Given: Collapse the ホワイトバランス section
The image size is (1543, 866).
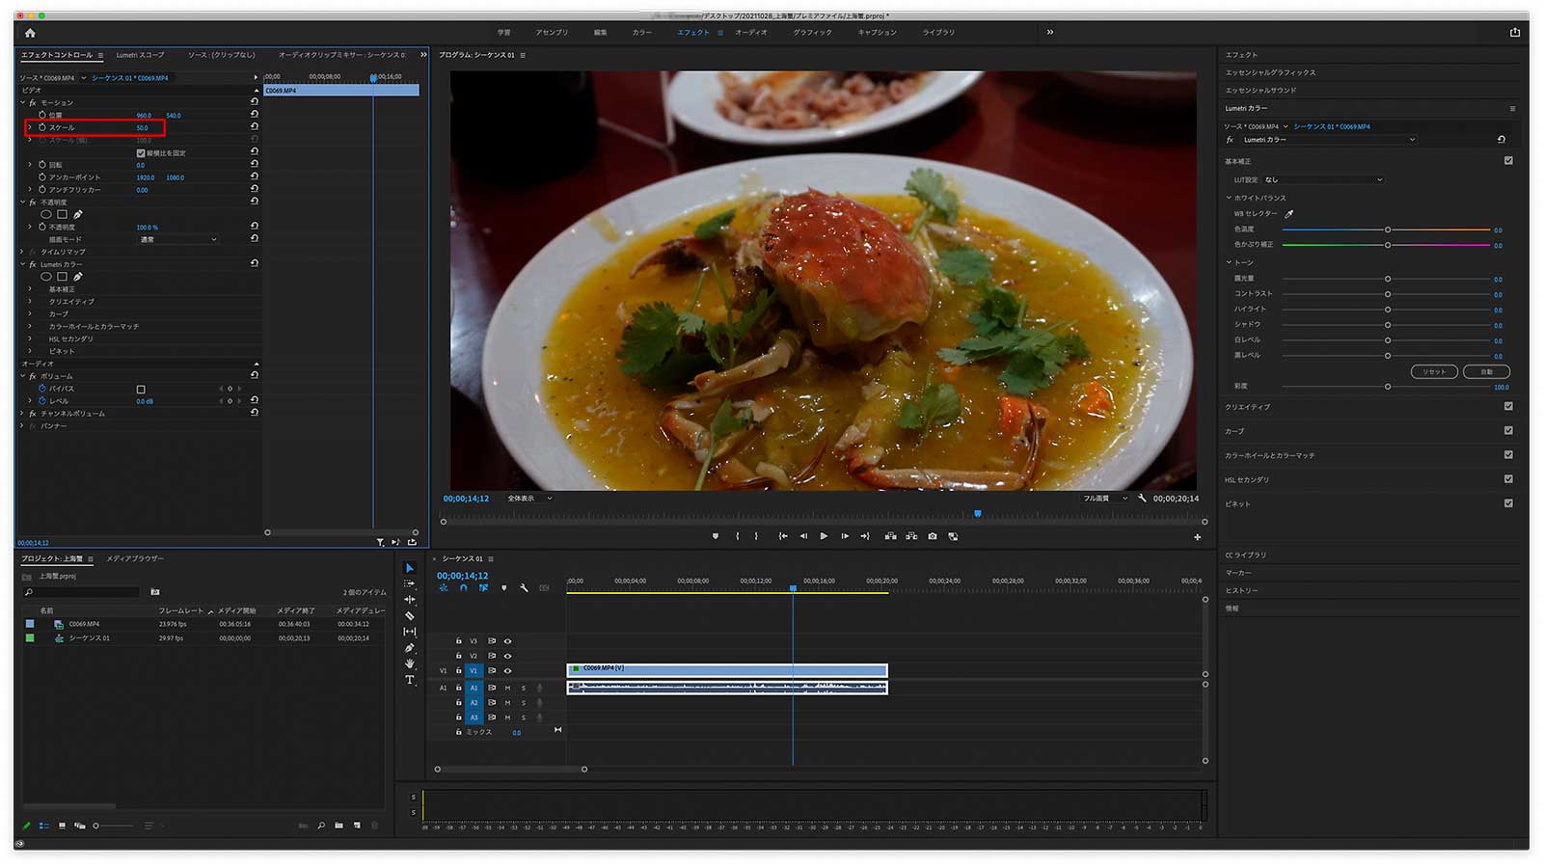Looking at the screenshot, I should [x=1229, y=198].
